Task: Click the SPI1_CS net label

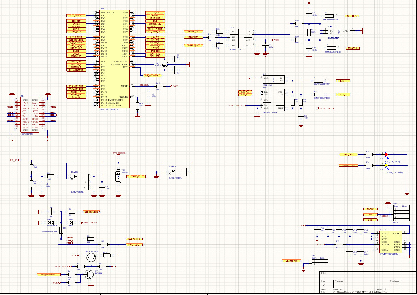Action: 76,24
